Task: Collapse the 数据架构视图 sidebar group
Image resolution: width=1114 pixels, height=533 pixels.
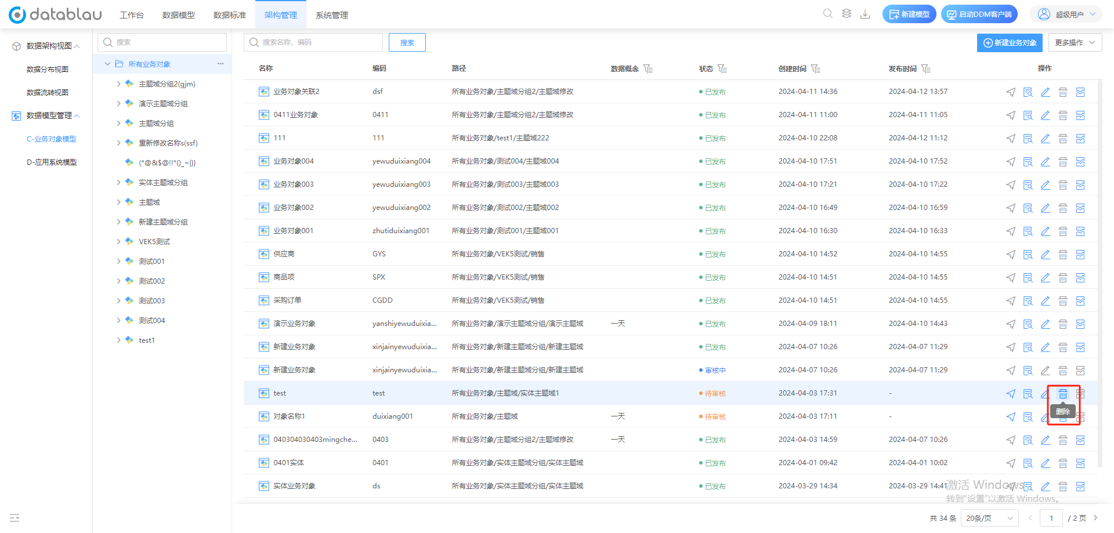Action: 77,46
